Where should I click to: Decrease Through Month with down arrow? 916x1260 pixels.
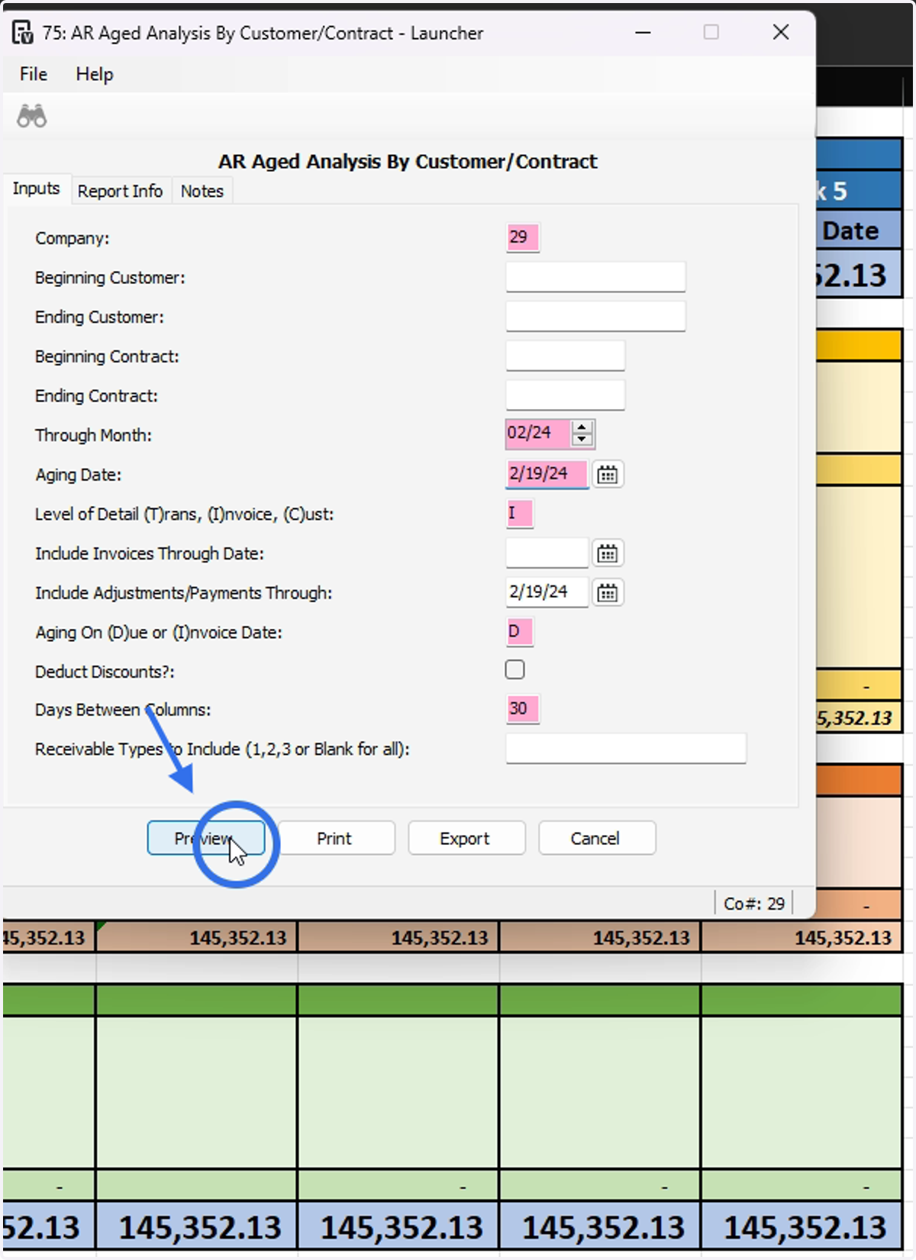click(x=582, y=440)
